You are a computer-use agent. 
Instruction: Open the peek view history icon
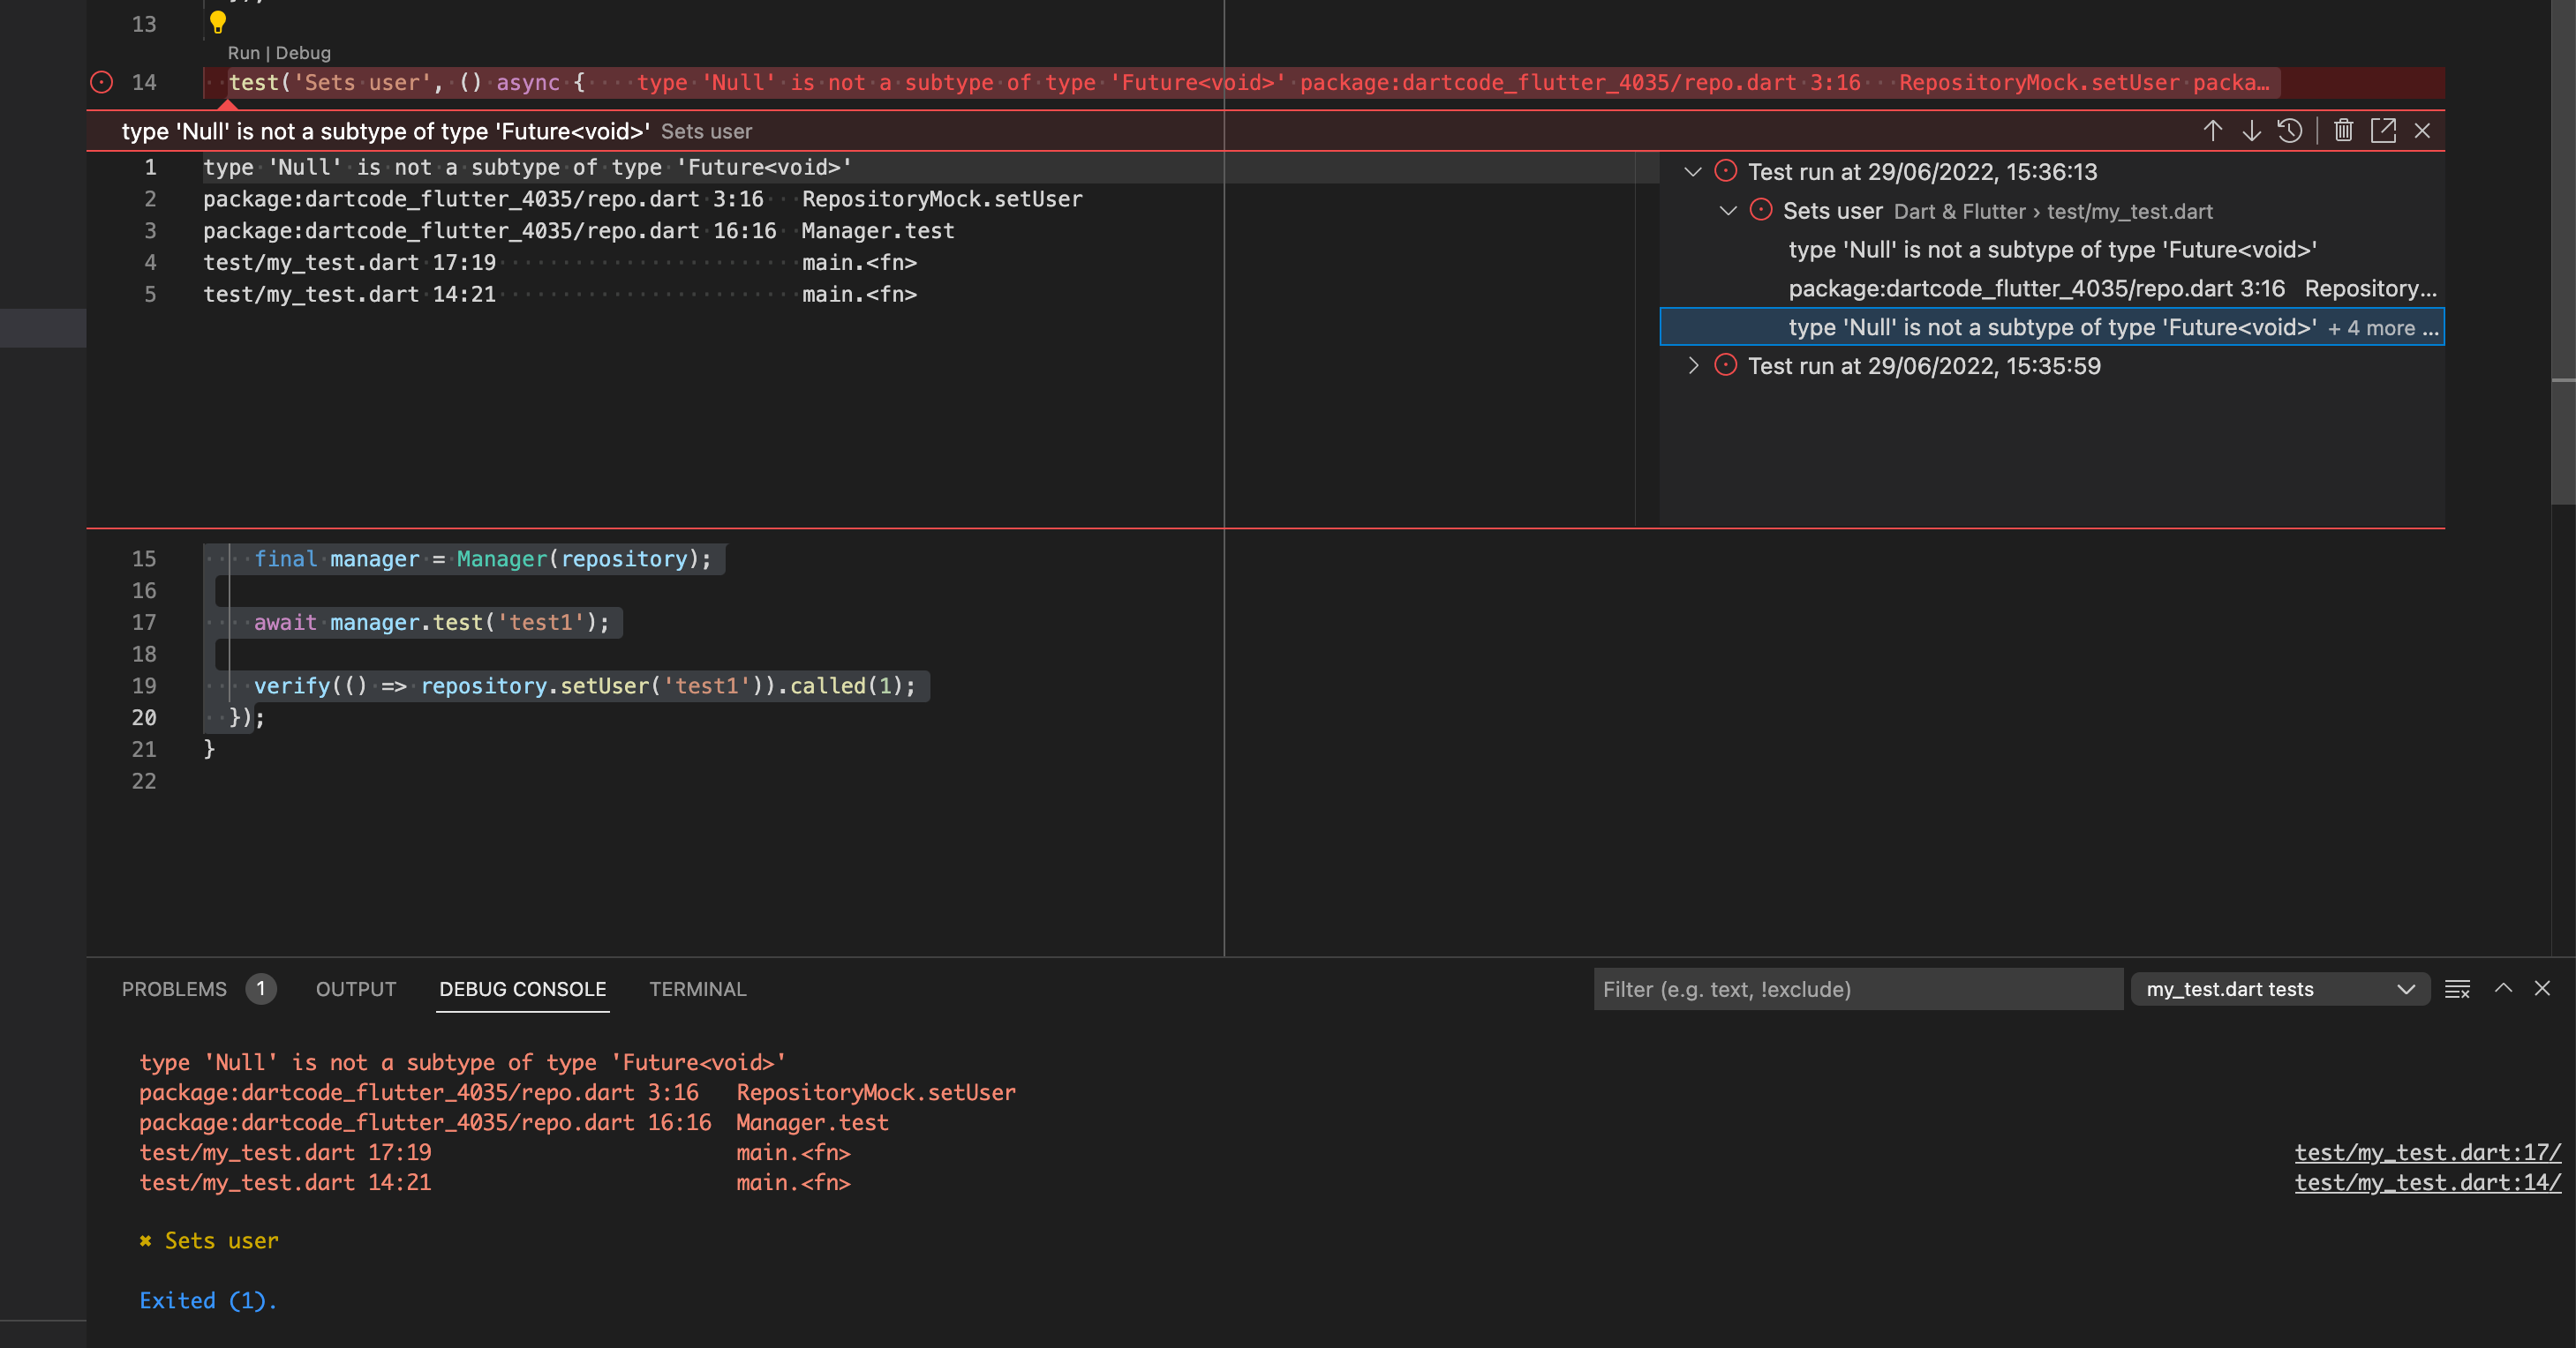(x=2291, y=130)
